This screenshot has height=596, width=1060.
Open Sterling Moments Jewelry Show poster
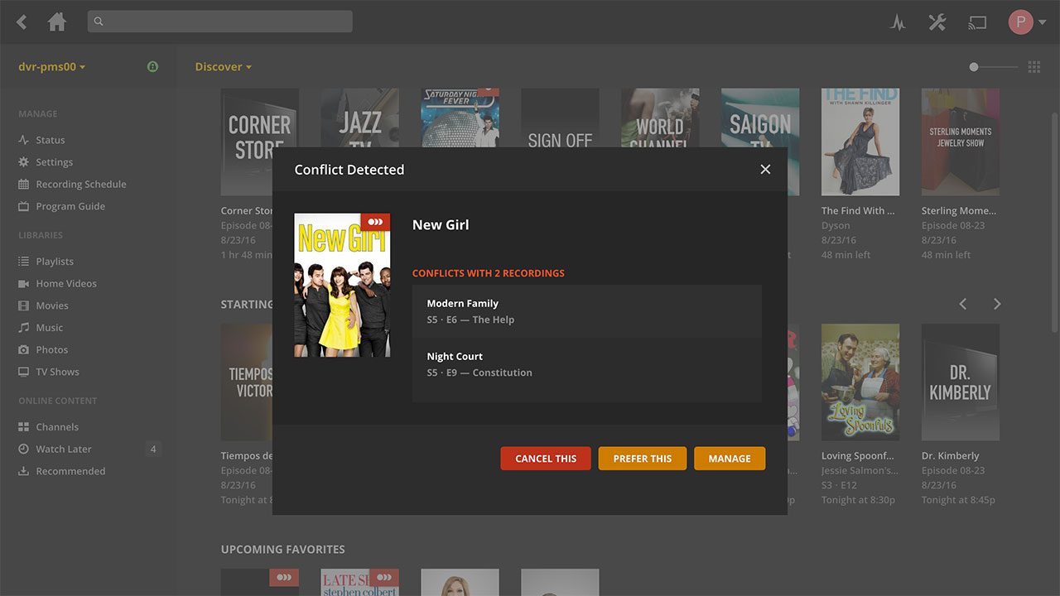961,142
